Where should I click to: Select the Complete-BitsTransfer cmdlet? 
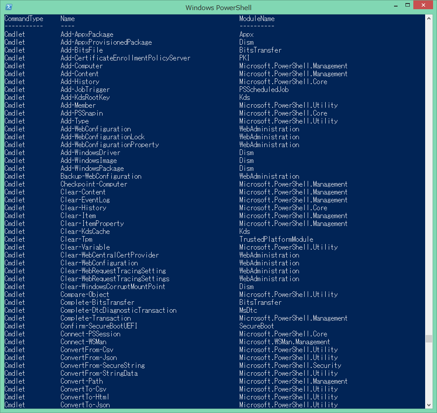98,303
